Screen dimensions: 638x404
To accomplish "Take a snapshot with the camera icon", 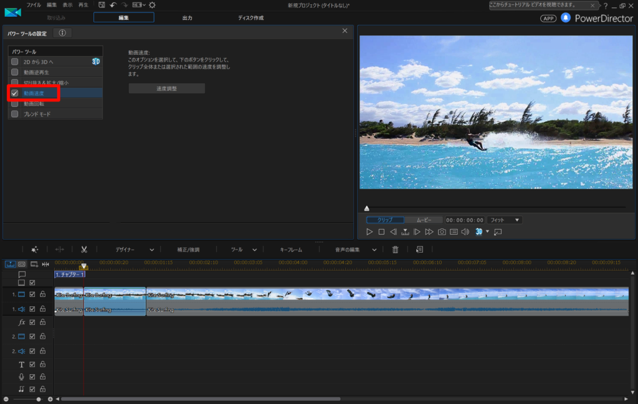I will (x=442, y=232).
